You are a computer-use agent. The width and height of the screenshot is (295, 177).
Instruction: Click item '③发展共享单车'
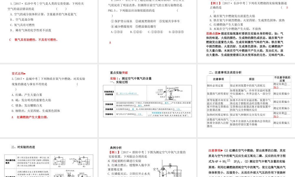[170, 21]
